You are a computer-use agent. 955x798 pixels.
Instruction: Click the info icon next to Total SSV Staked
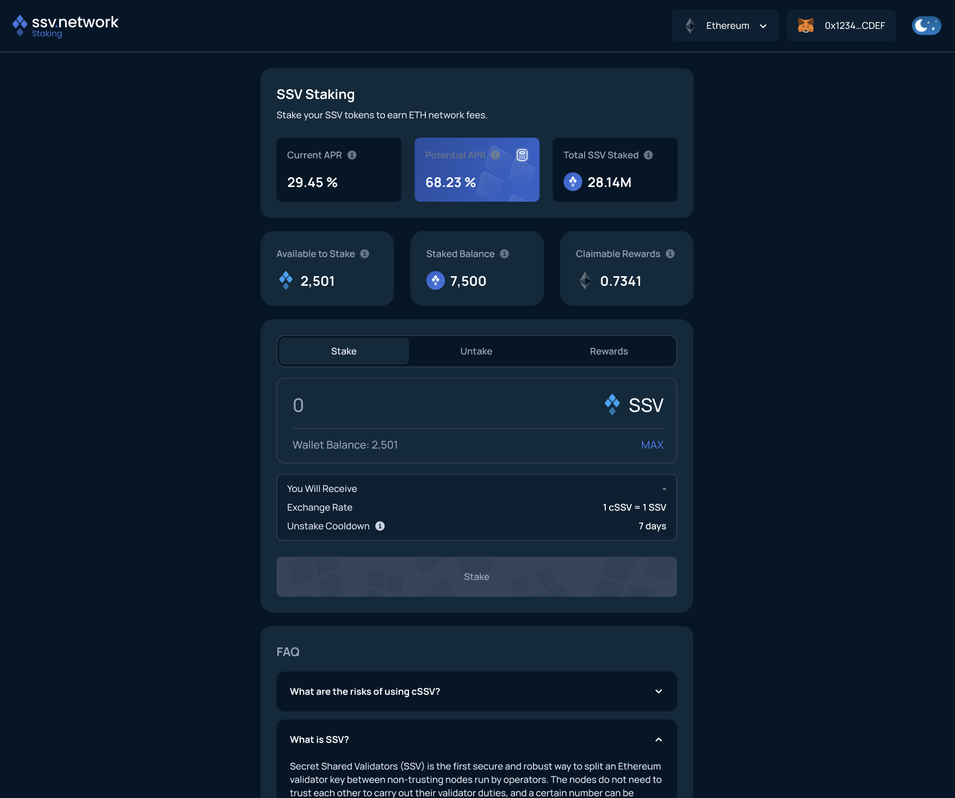[648, 155]
